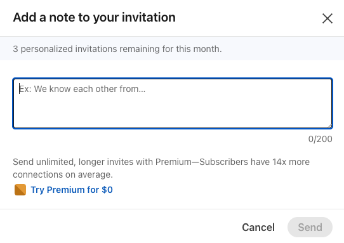Click empty space inside the note box bottom
Screen dimensions: 344x243
click(x=173, y=116)
